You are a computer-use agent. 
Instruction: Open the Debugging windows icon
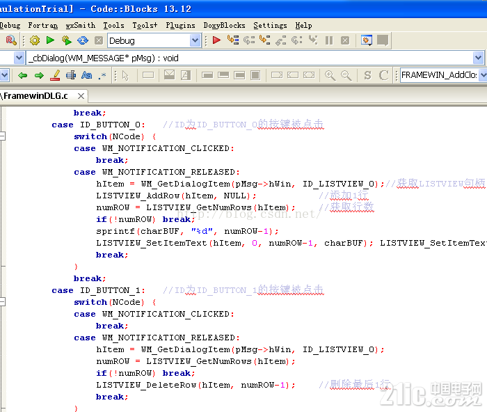click(367, 40)
